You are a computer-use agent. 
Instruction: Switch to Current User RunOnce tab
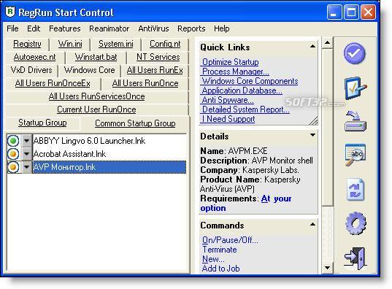click(96, 109)
